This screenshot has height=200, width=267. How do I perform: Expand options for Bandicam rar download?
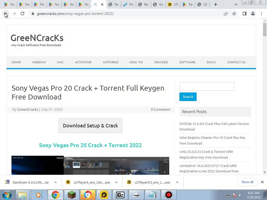(56, 182)
